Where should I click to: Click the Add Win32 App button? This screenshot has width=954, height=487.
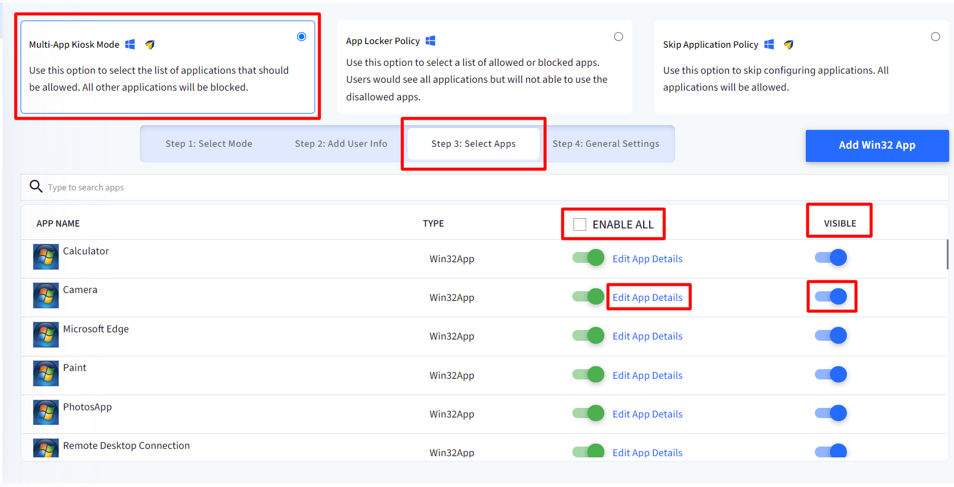[x=877, y=145]
